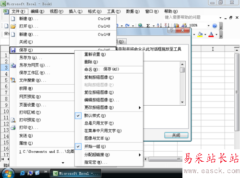The width and height of the screenshot is (240, 178).
Task: Expand the taskbar quick launch chevron
Action: click(x=46, y=172)
